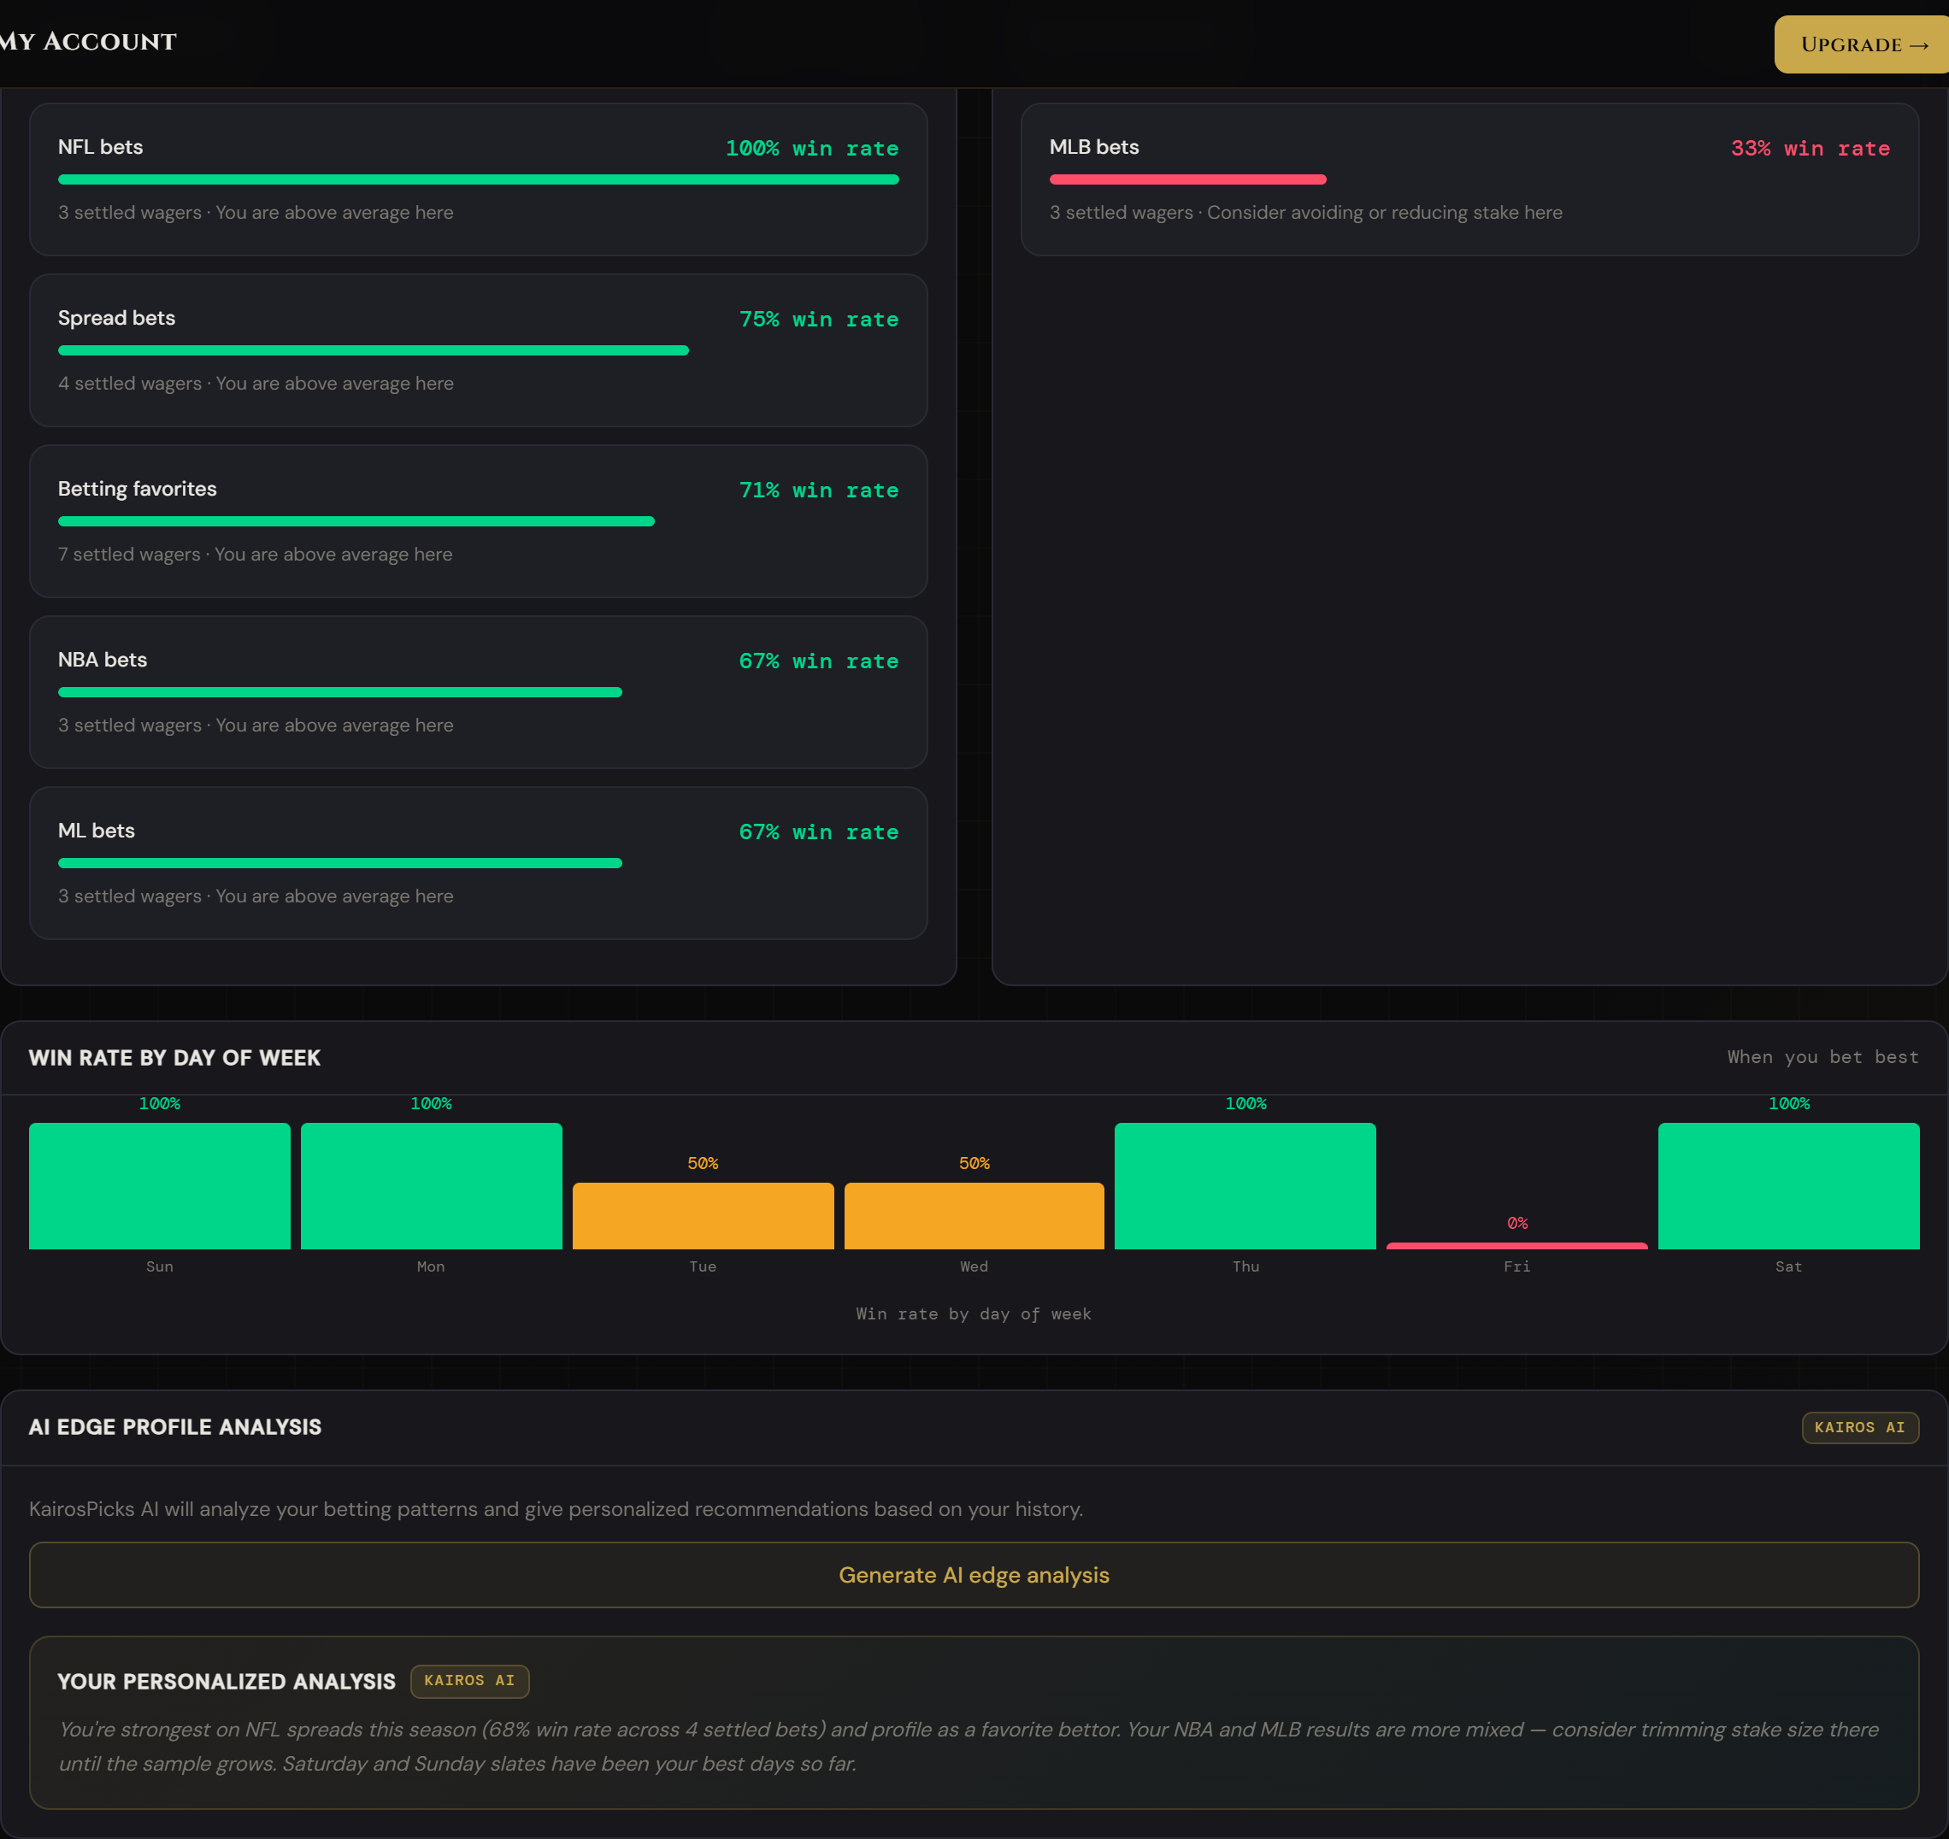Screen dimensions: 1949x1839
Task: Click the 0% label above Friday
Action: point(1516,1222)
